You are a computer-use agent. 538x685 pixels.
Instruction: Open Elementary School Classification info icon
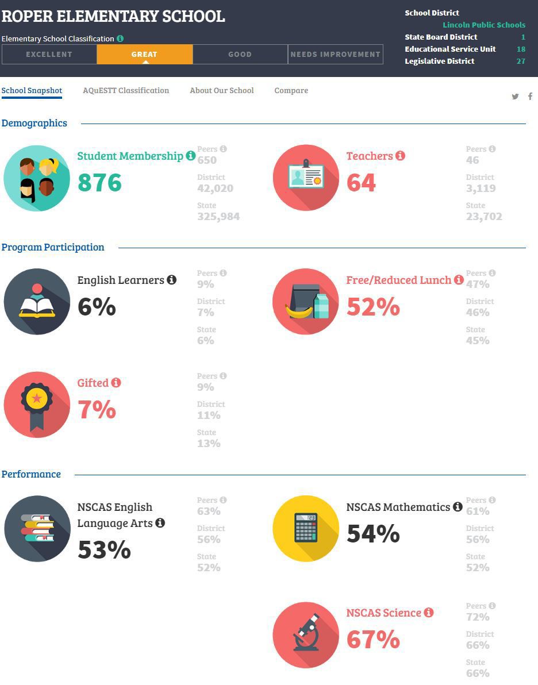120,39
